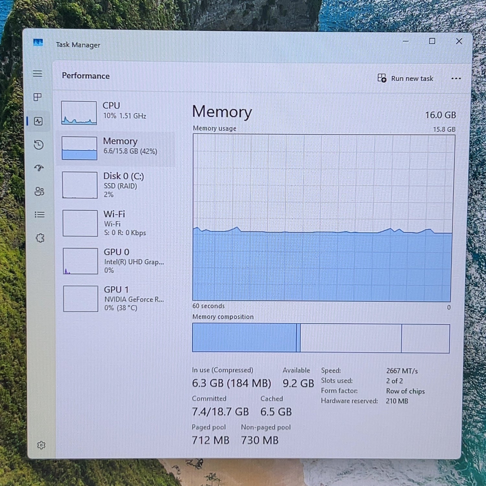Open the three-dot more options menu

click(x=456, y=78)
